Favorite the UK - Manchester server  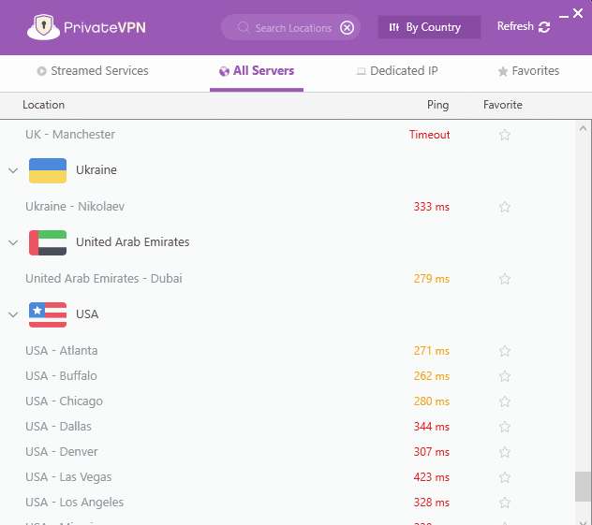pyautogui.click(x=505, y=135)
